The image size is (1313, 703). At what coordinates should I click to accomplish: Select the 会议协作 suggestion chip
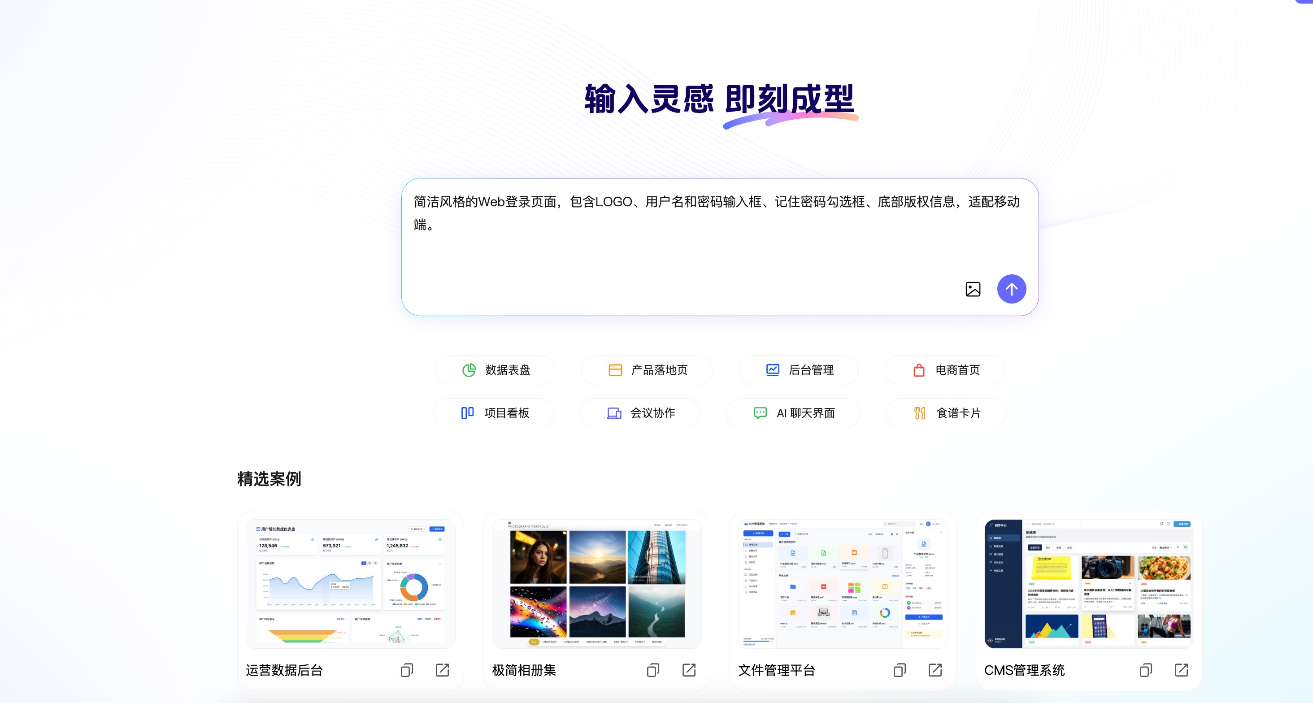(x=639, y=413)
